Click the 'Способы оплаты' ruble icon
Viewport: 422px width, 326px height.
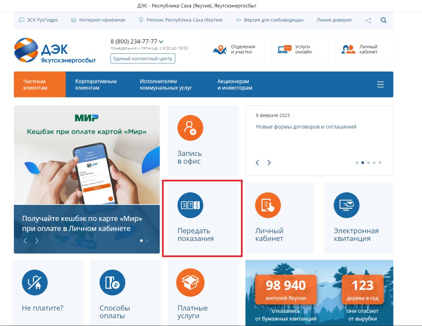[112, 282]
